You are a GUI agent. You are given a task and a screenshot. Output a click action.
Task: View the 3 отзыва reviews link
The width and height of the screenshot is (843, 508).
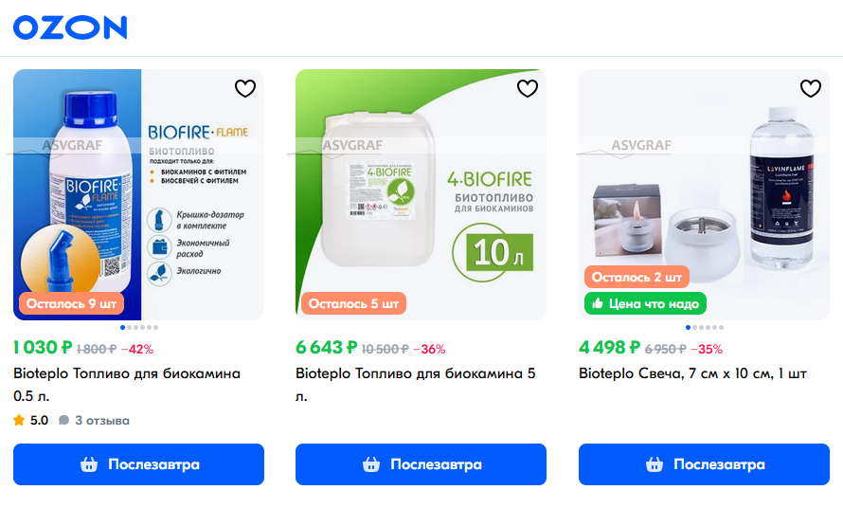[95, 420]
